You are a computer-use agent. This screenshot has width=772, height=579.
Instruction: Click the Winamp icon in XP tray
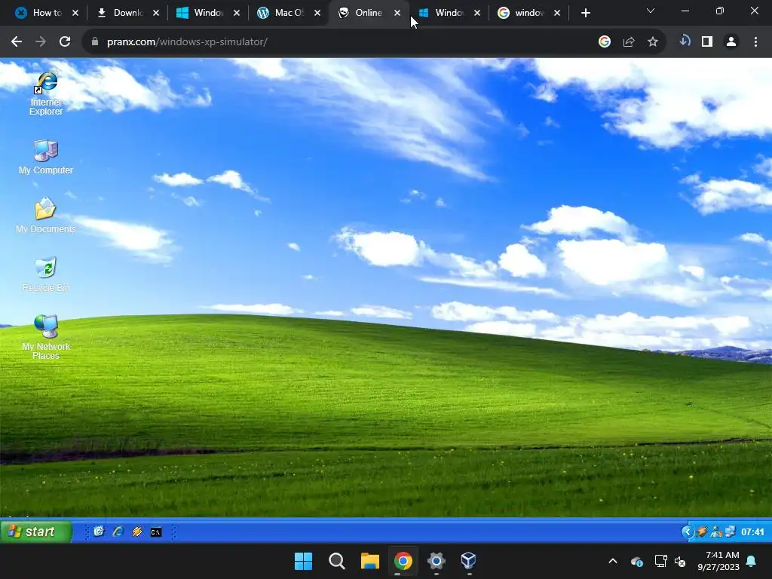[x=702, y=532]
